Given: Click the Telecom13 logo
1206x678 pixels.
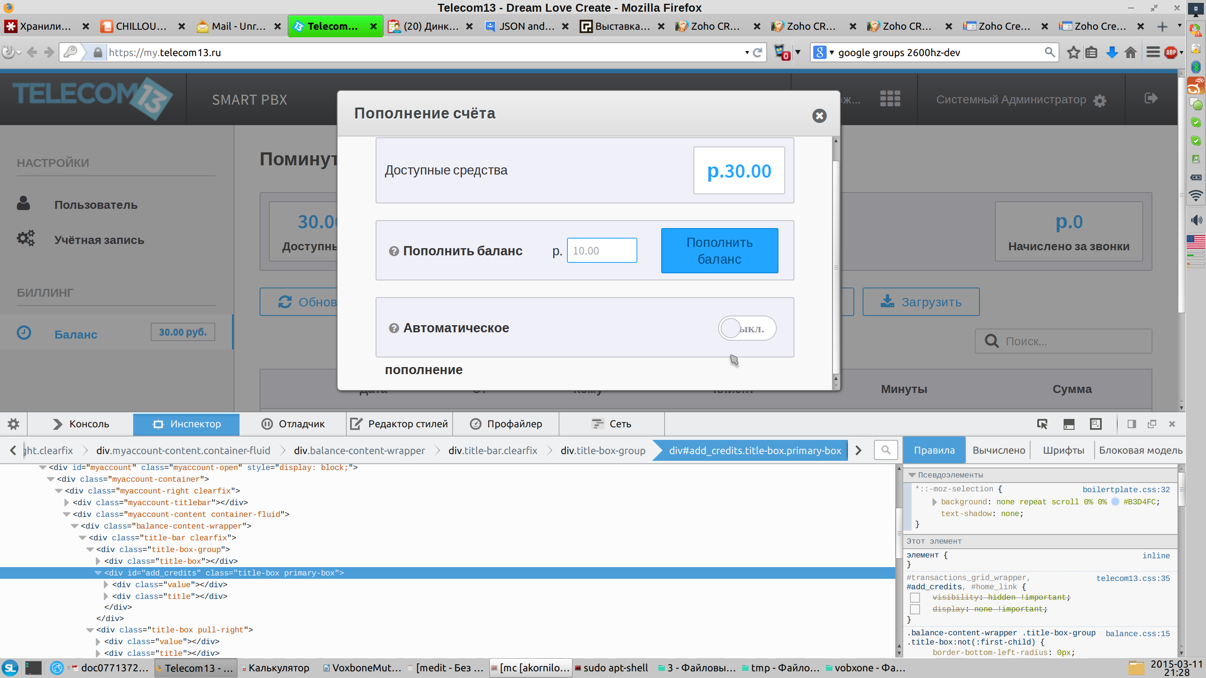Looking at the screenshot, I should pos(92,98).
